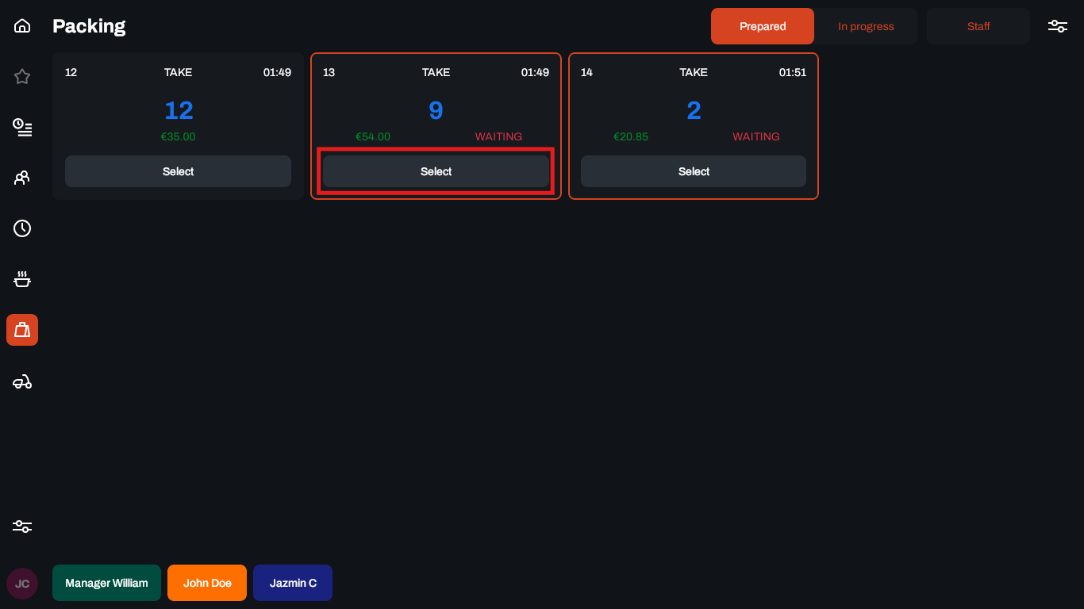Open the home icon in sidebar
The image size is (1084, 609).
pyautogui.click(x=22, y=26)
